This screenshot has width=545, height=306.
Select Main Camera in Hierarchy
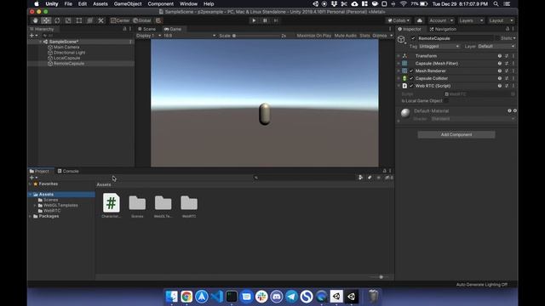point(66,48)
